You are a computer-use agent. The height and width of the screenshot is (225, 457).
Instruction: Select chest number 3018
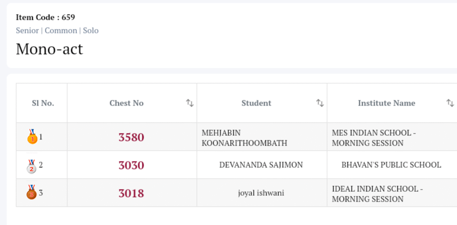pos(131,193)
